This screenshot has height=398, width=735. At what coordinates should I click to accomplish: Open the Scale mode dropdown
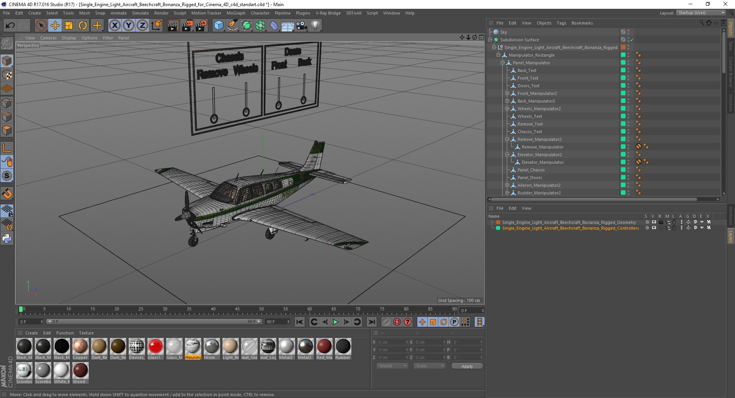click(x=430, y=366)
